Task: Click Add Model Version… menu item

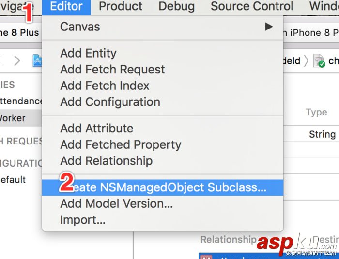Action: point(116,203)
